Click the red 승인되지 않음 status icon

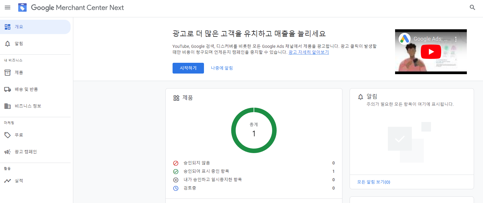click(x=176, y=163)
